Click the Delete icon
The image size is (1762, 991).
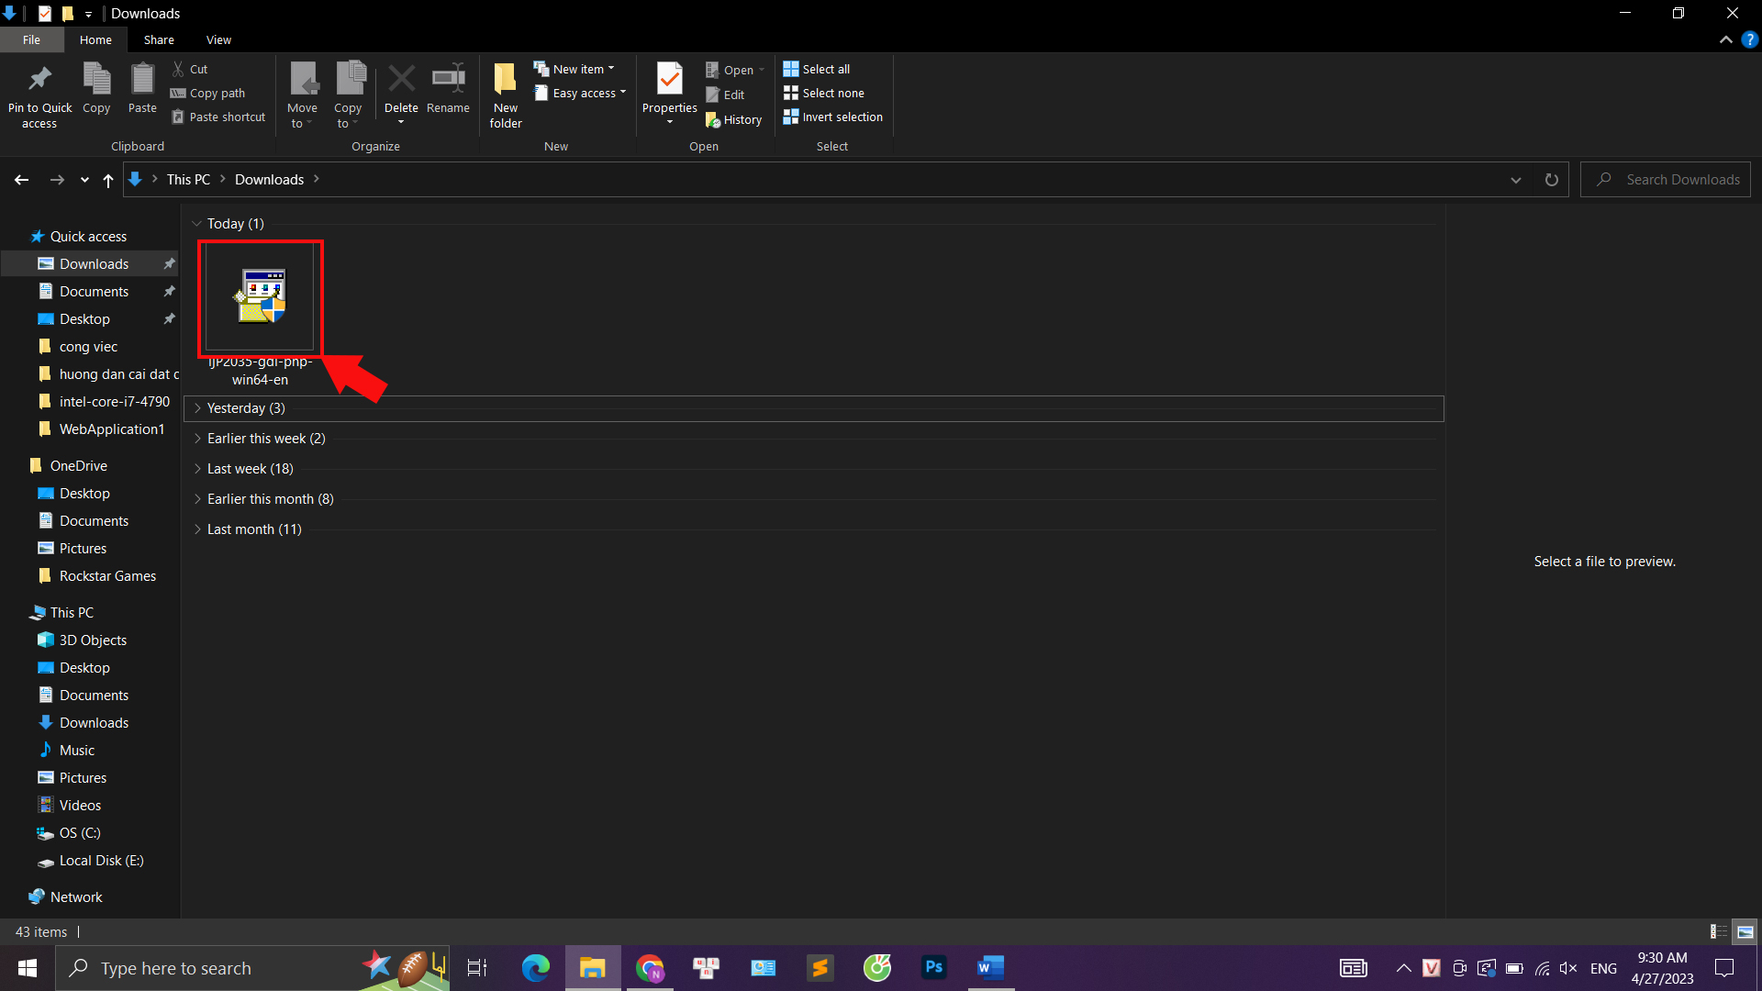[x=401, y=79]
